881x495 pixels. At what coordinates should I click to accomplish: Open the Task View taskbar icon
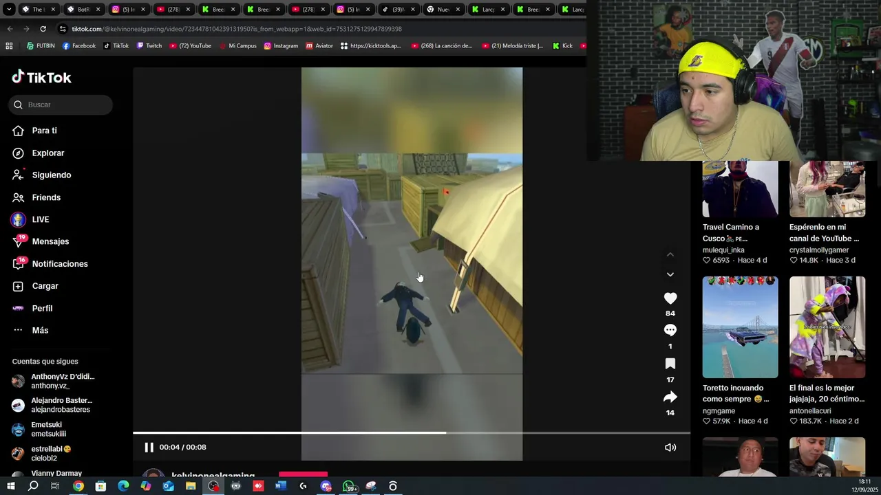[x=55, y=486]
